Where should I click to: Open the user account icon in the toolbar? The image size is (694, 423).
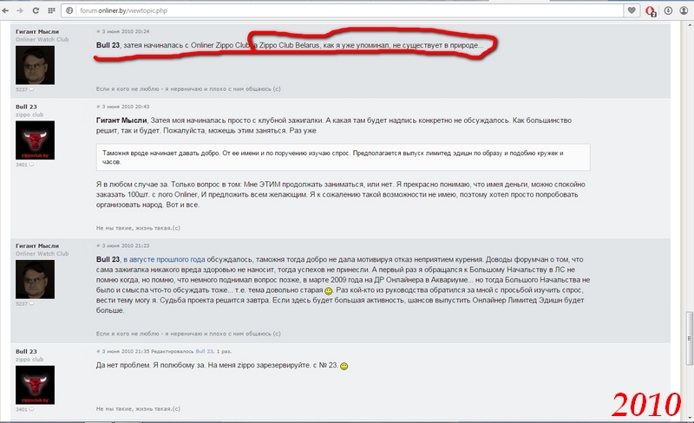684,10
